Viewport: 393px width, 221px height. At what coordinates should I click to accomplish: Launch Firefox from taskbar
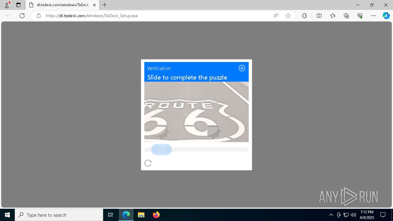tap(156, 215)
